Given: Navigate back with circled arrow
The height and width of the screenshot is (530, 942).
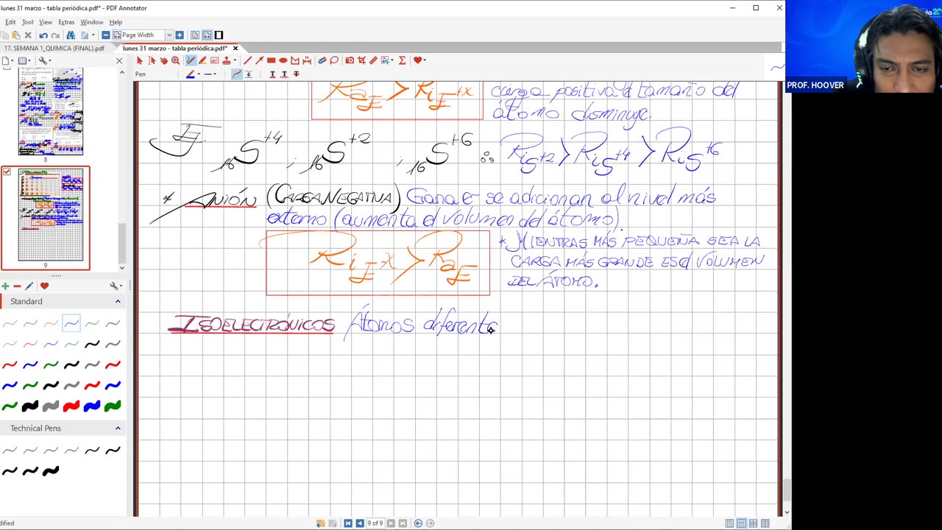Looking at the screenshot, I should [418, 523].
